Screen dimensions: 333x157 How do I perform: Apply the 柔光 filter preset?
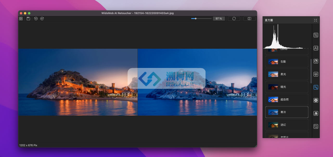287,74
